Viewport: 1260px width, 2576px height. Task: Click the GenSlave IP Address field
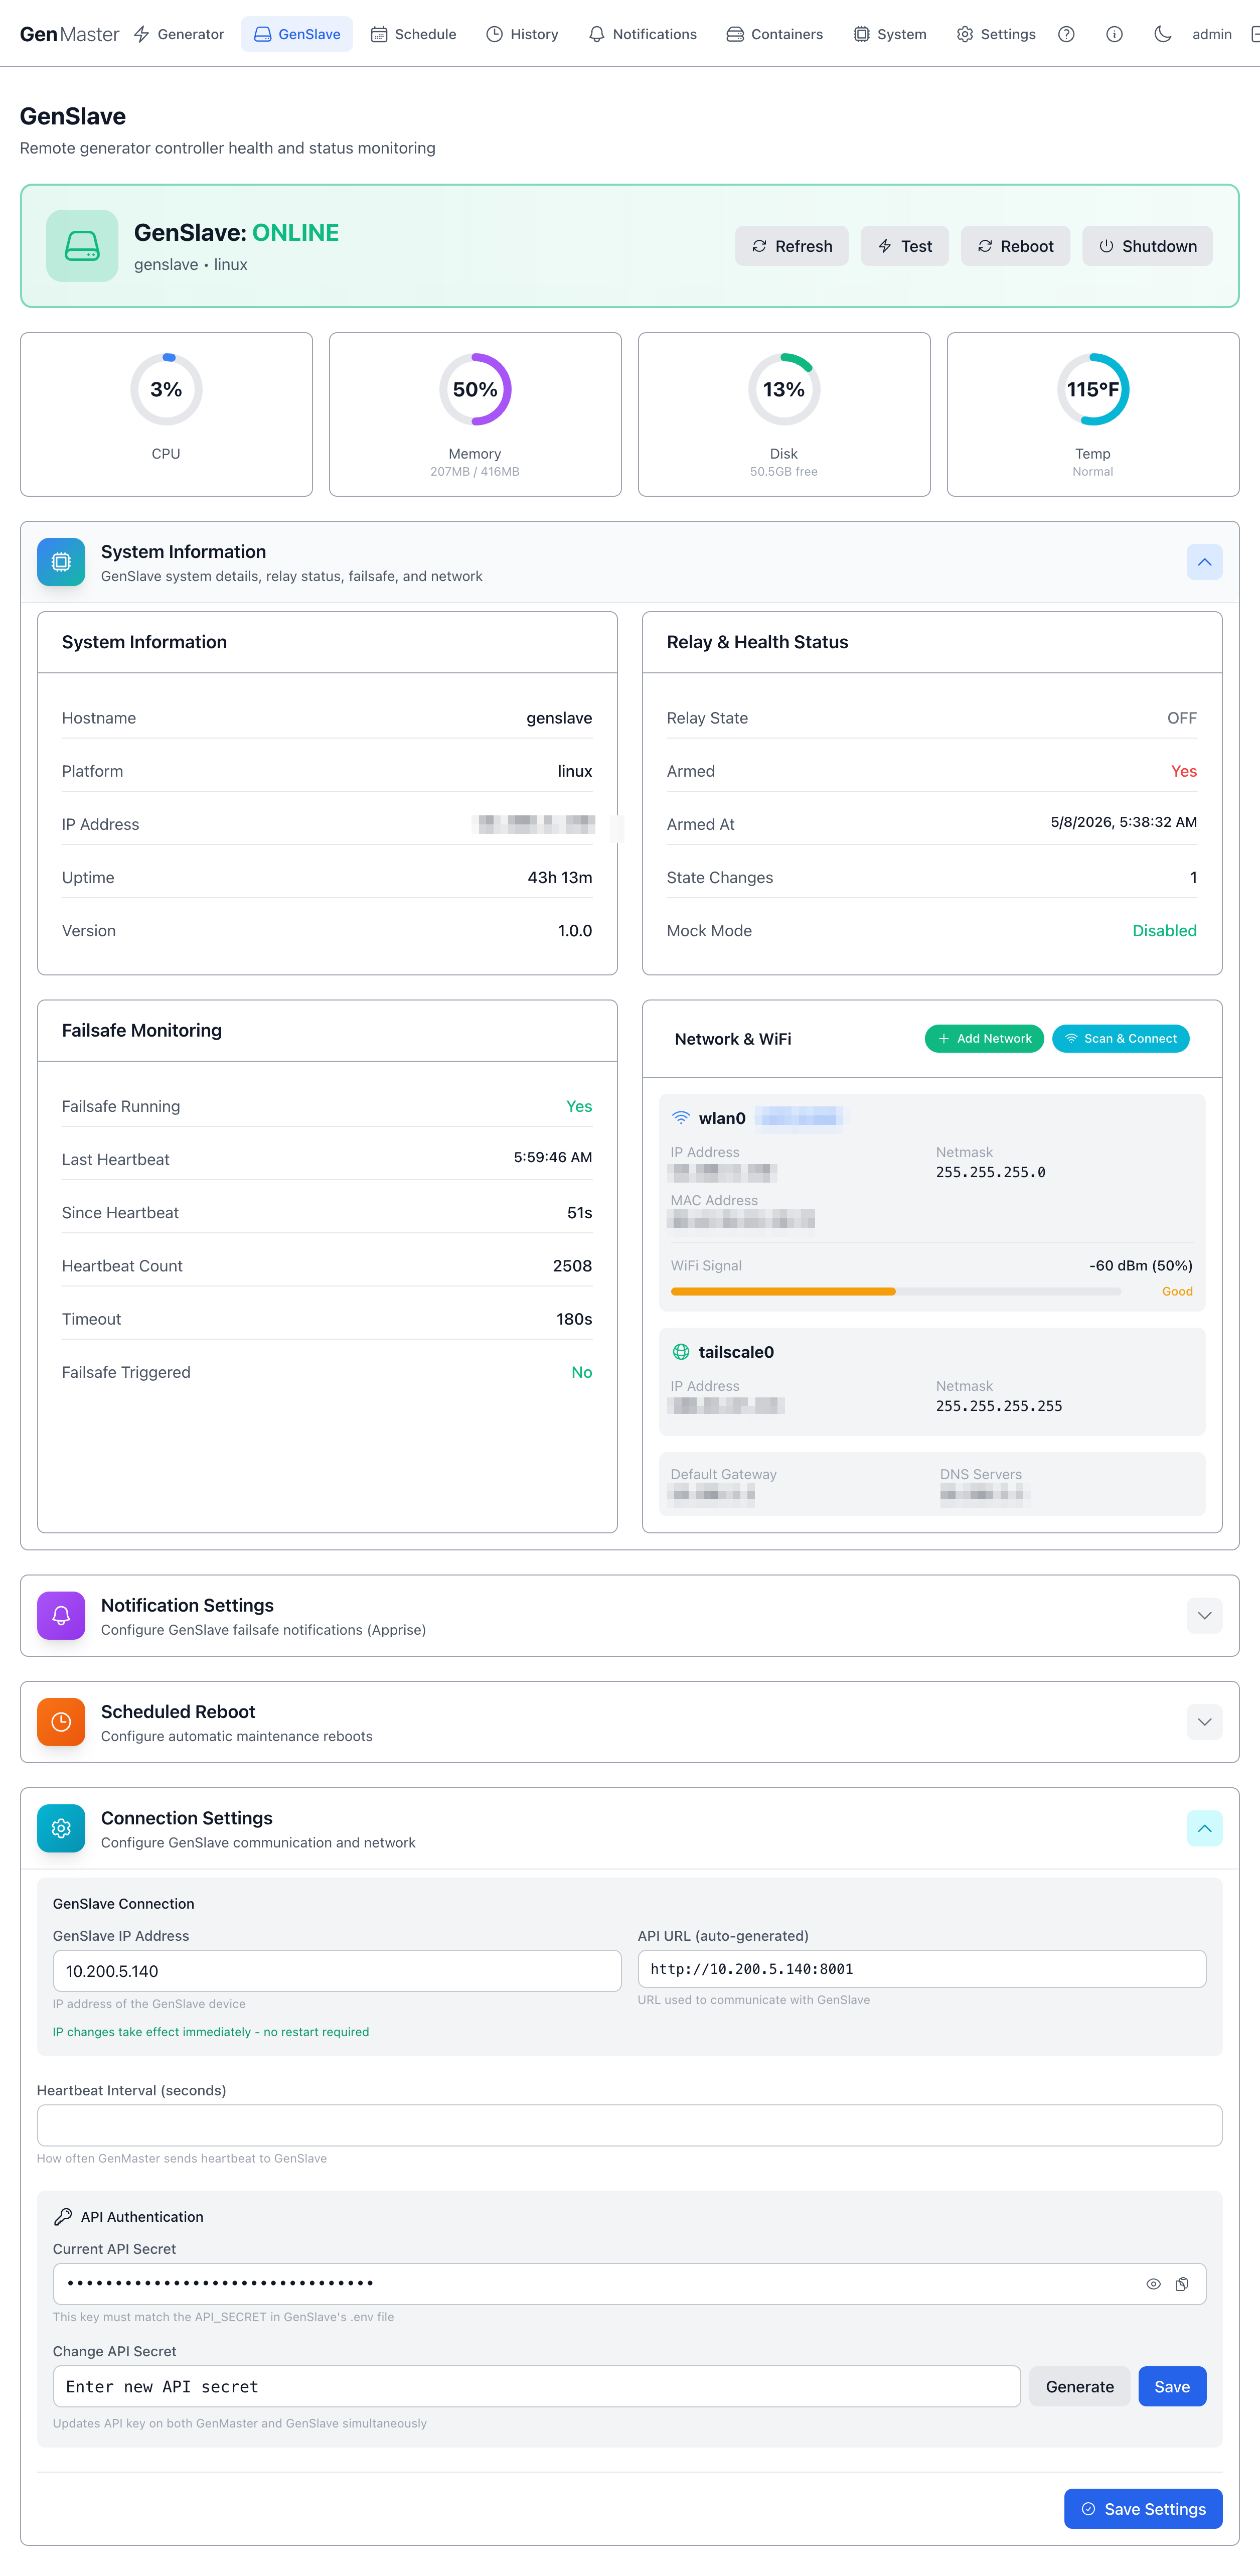pos(337,1970)
